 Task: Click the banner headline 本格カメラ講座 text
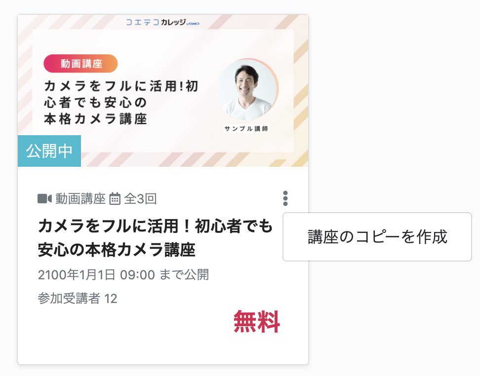click(x=95, y=119)
